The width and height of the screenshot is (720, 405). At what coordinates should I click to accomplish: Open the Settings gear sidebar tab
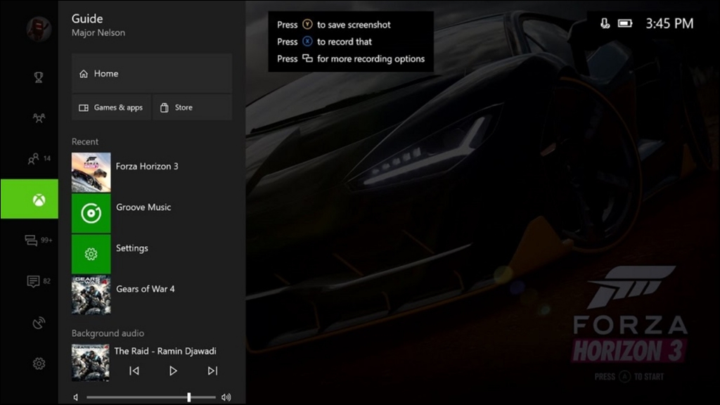click(39, 364)
